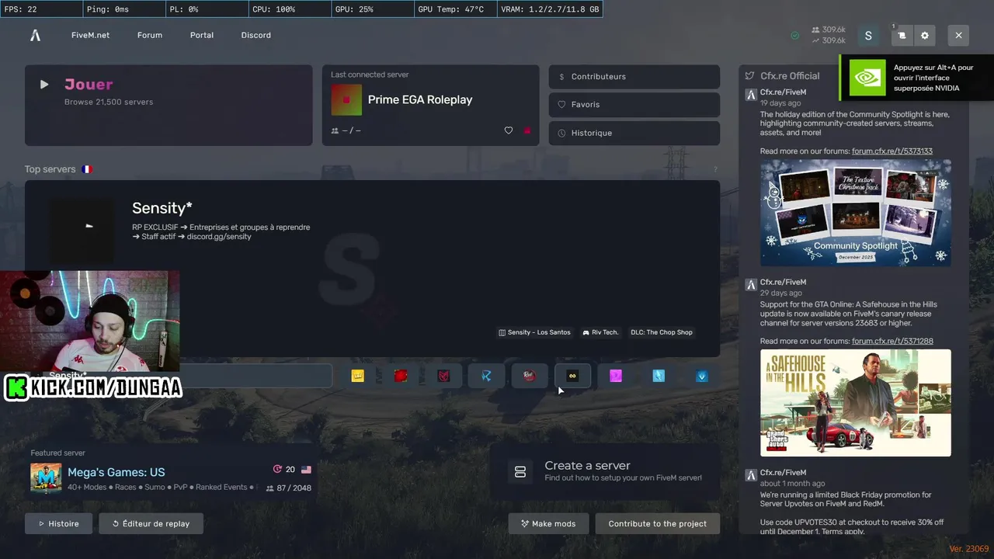The image size is (994, 559).
Task: Click the 309.6k players online counter
Action: tap(829, 30)
